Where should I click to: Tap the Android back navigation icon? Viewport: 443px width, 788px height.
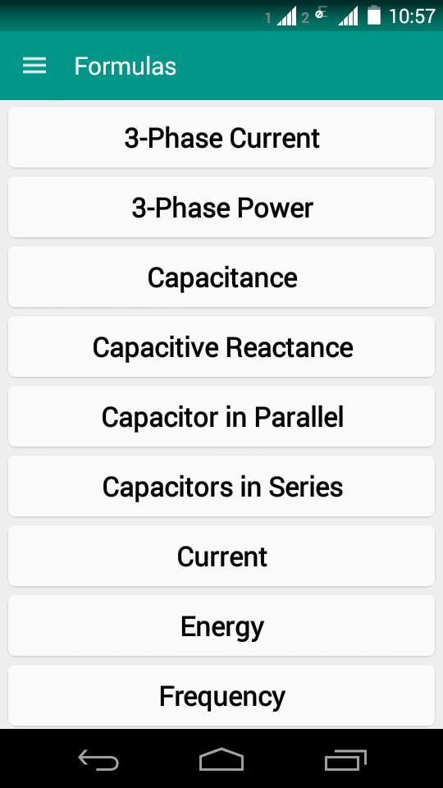coord(98,759)
